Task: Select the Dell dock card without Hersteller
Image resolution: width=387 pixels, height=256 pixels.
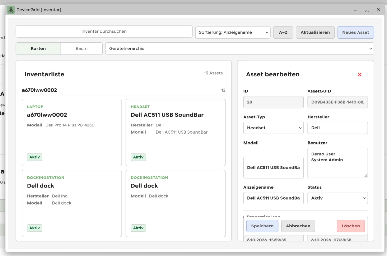Action: 175,203
